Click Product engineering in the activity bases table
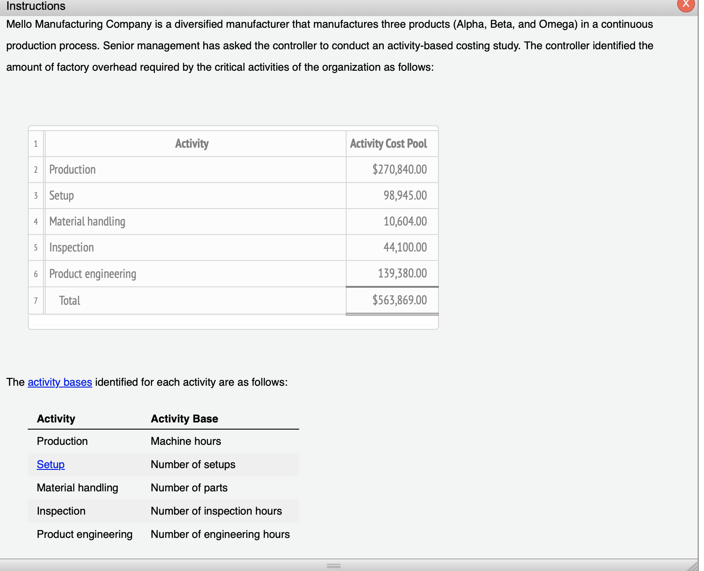This screenshot has width=704, height=571. coord(85,534)
